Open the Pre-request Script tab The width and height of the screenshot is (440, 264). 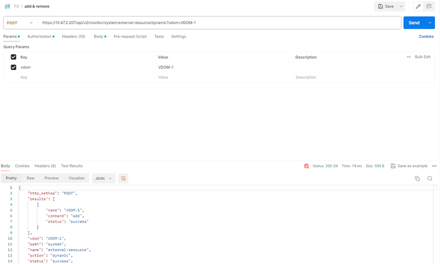click(130, 37)
